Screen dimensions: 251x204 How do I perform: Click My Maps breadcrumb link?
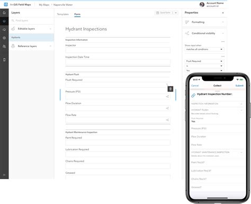click(44, 5)
